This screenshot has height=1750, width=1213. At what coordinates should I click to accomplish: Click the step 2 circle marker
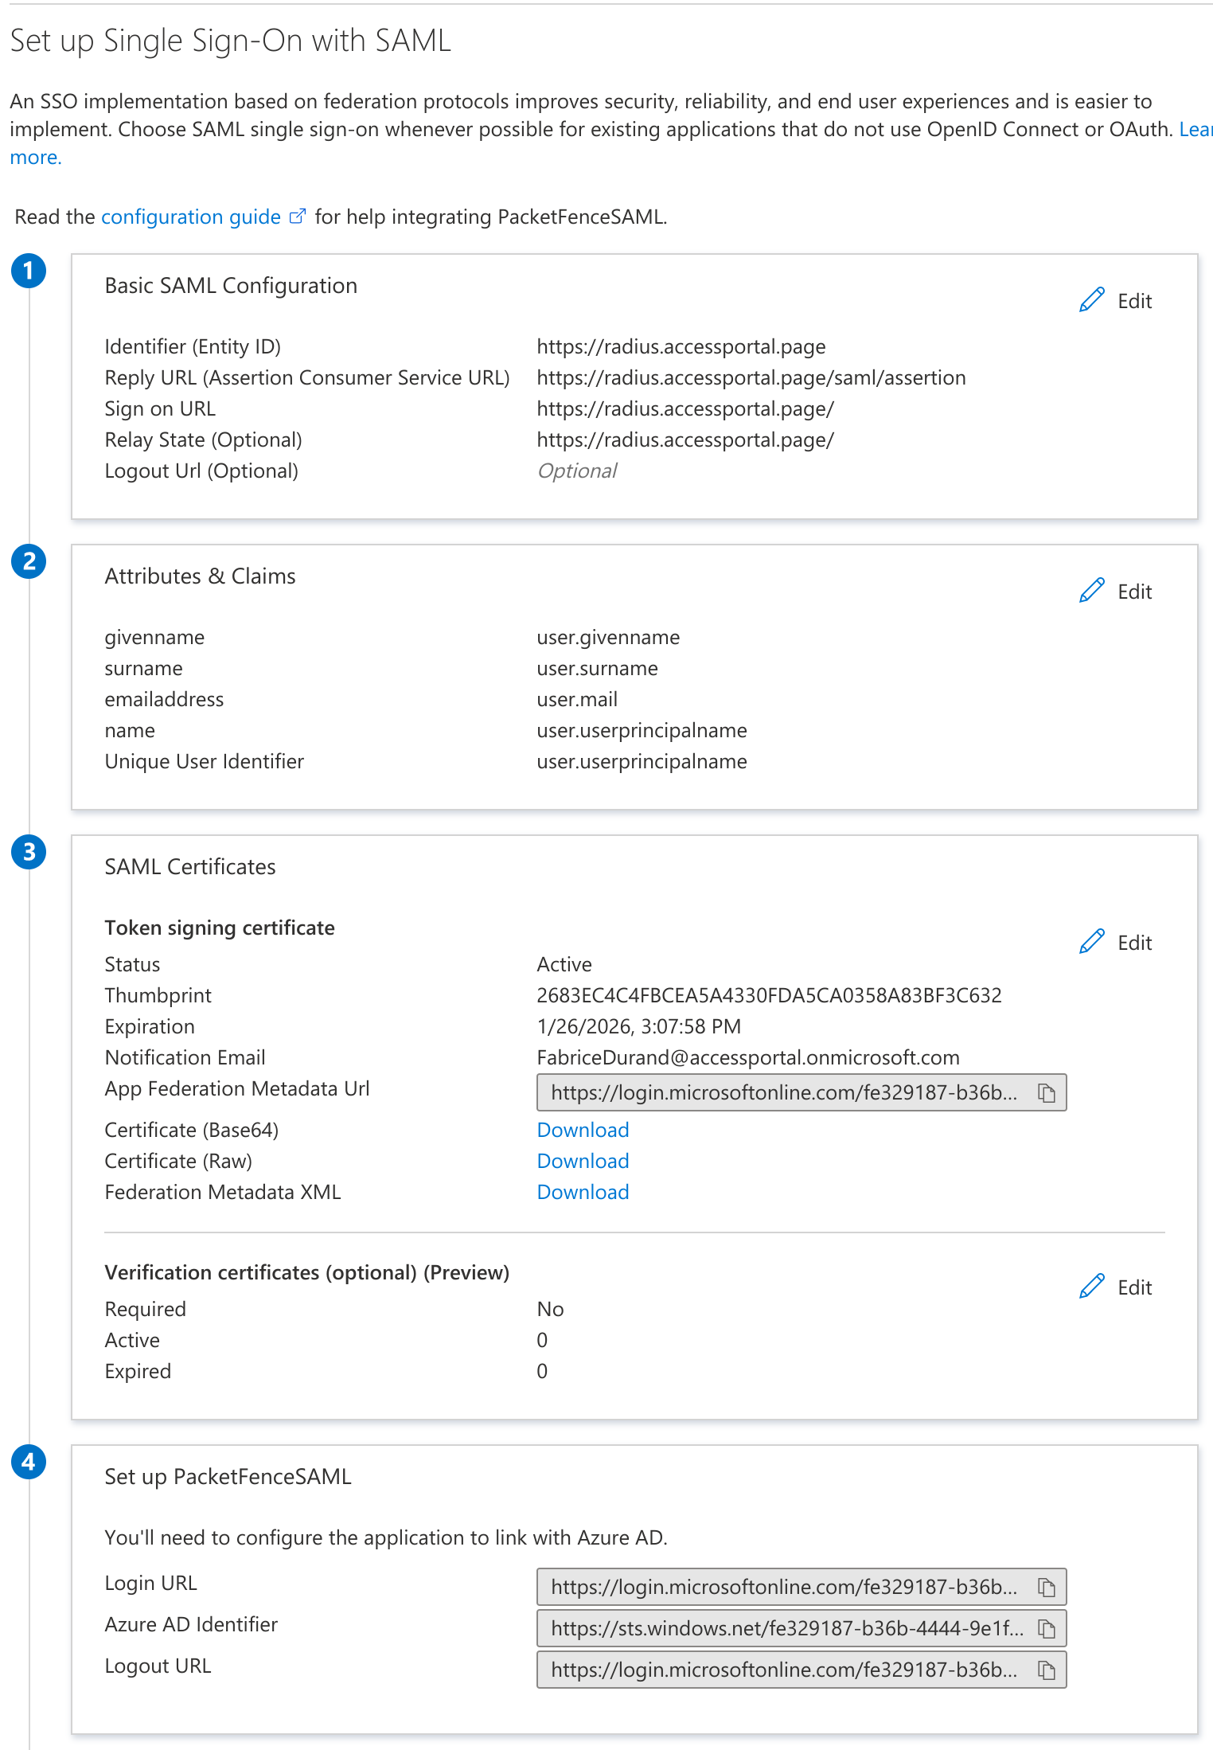point(29,561)
